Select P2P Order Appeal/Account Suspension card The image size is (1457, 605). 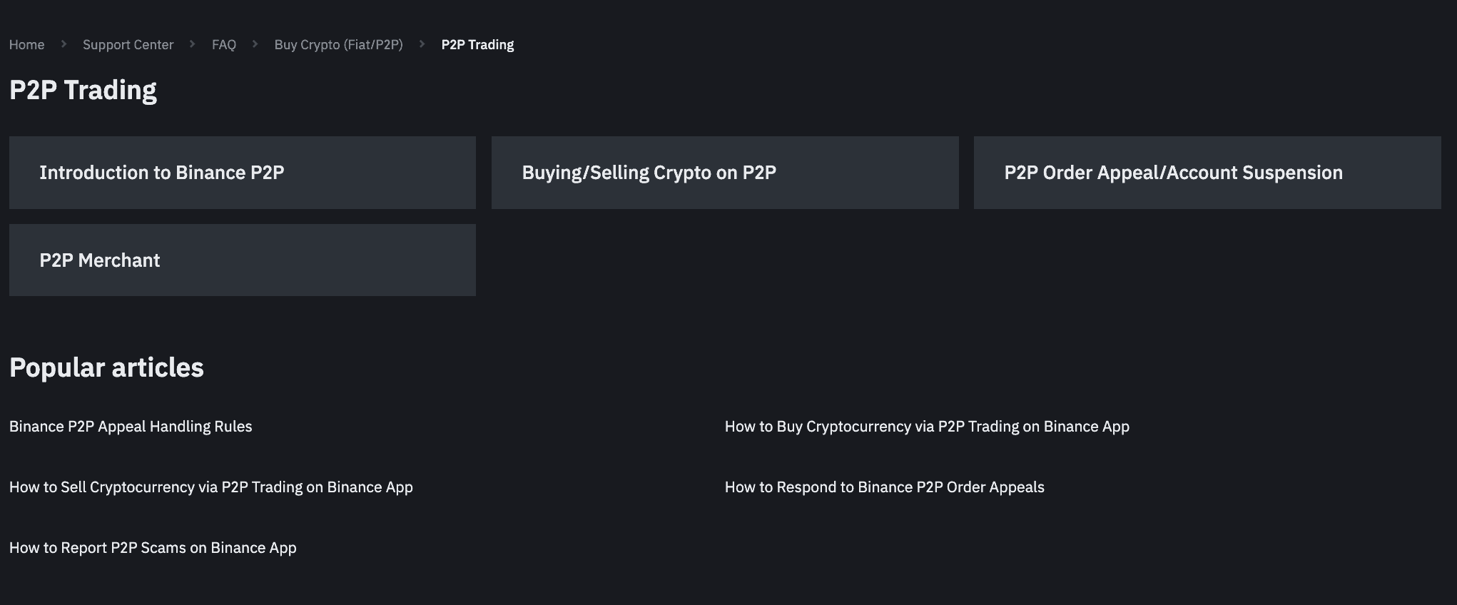point(1207,173)
